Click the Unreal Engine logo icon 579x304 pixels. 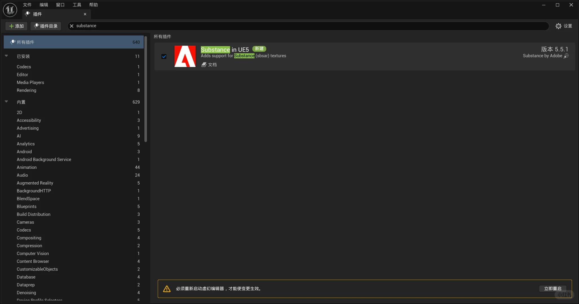(10, 10)
